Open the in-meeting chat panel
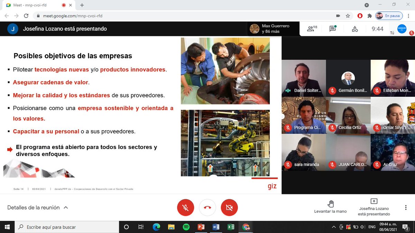Image resolution: width=415 pixels, height=233 pixels. pos(332,29)
